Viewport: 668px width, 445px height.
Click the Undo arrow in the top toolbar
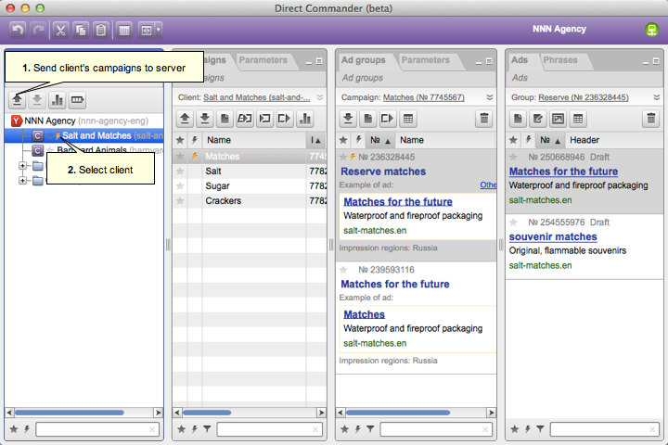(x=18, y=31)
